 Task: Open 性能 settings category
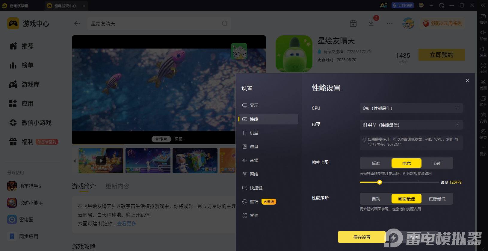tap(268, 119)
